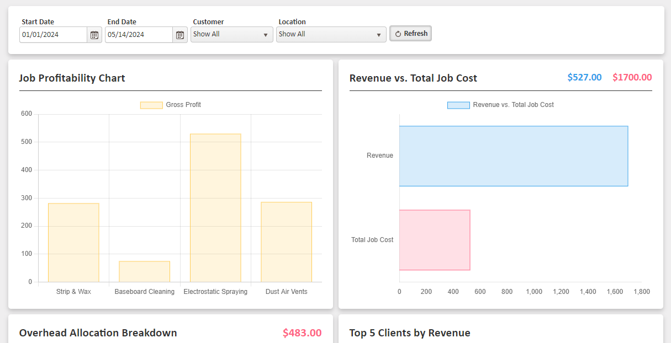Select the Strip & Wax bar
671x343 pixels.
pos(73,243)
